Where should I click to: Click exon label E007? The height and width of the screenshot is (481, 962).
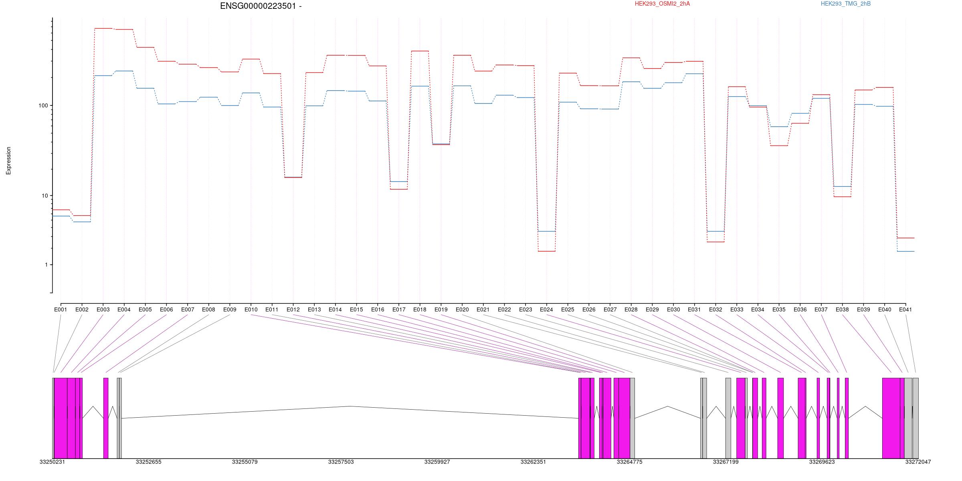click(188, 309)
